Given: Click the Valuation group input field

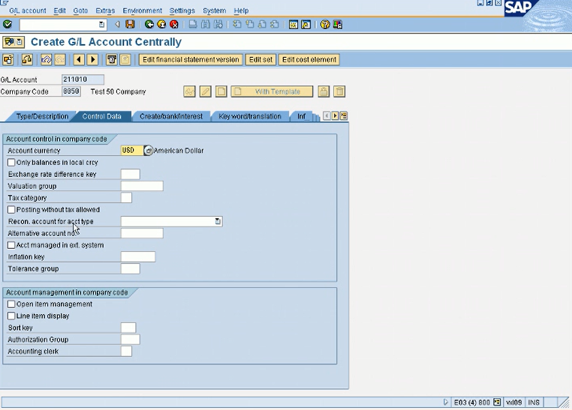Looking at the screenshot, I should pyautogui.click(x=142, y=186).
